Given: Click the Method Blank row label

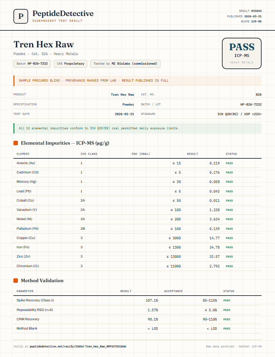Looking at the screenshot, I should (27, 329).
